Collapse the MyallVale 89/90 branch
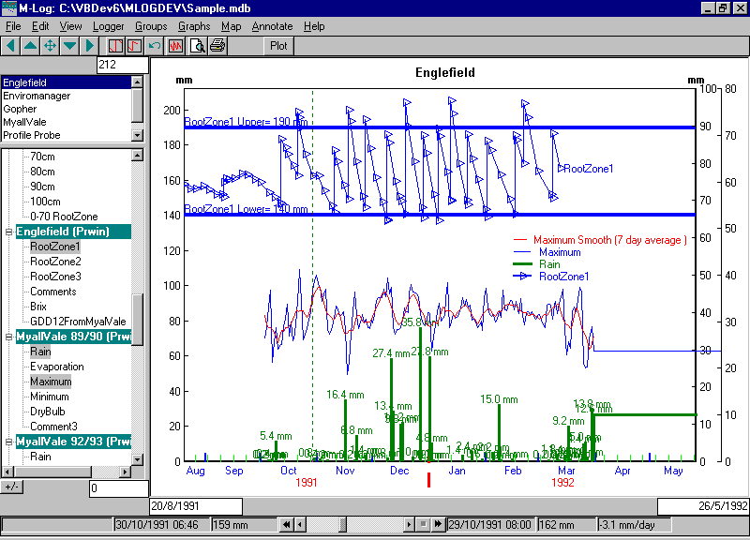The image size is (750, 540). click(x=7, y=336)
